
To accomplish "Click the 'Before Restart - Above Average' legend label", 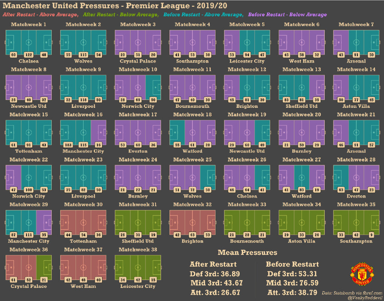I will (203, 15).
